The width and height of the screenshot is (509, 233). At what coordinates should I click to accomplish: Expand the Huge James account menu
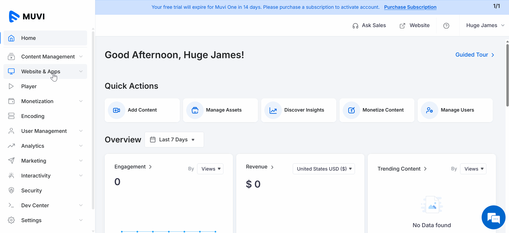(x=485, y=26)
